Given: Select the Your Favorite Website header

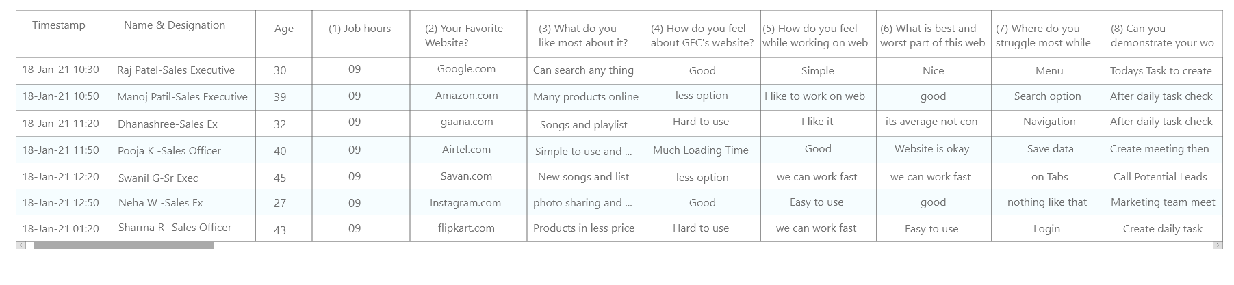Looking at the screenshot, I should coord(468,34).
